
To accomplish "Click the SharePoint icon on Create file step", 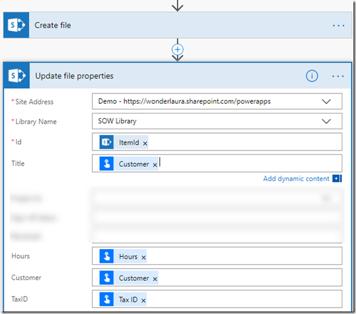I will pos(16,25).
